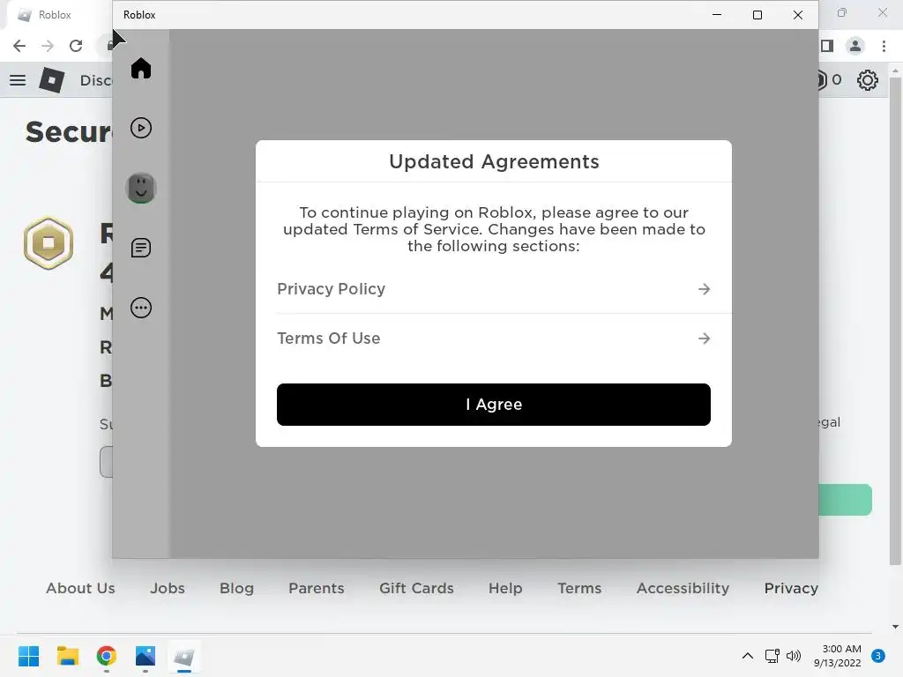Open network status icon in tray
This screenshot has height=677, width=903.
point(772,656)
